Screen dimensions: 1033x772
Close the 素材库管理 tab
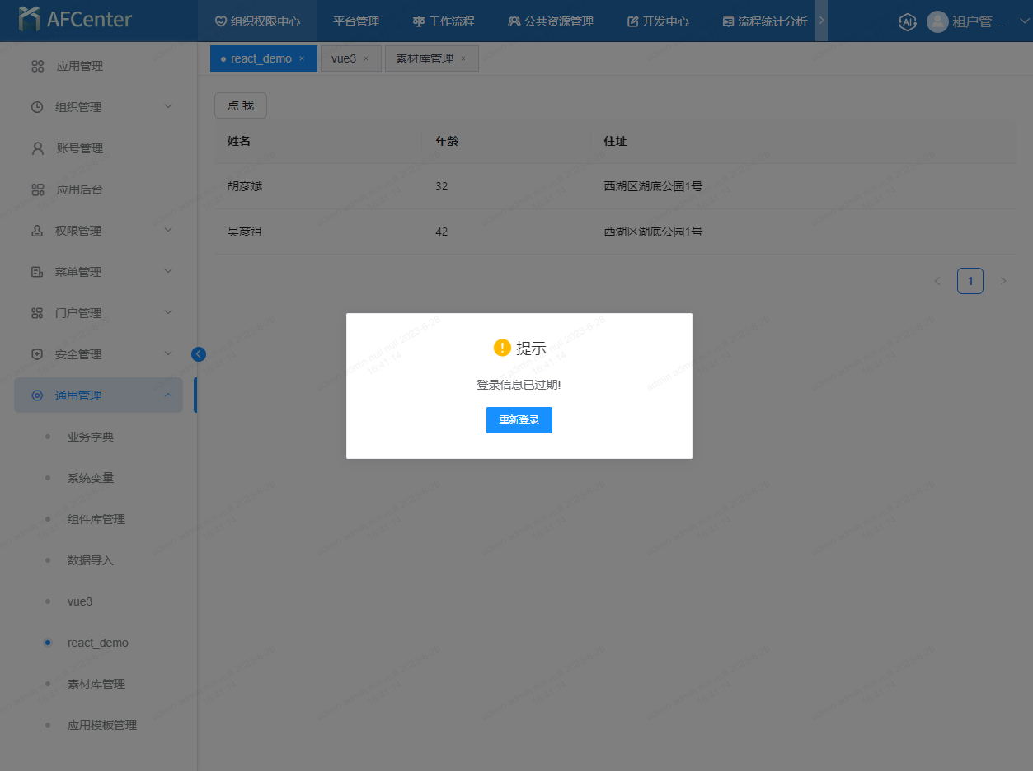(463, 58)
